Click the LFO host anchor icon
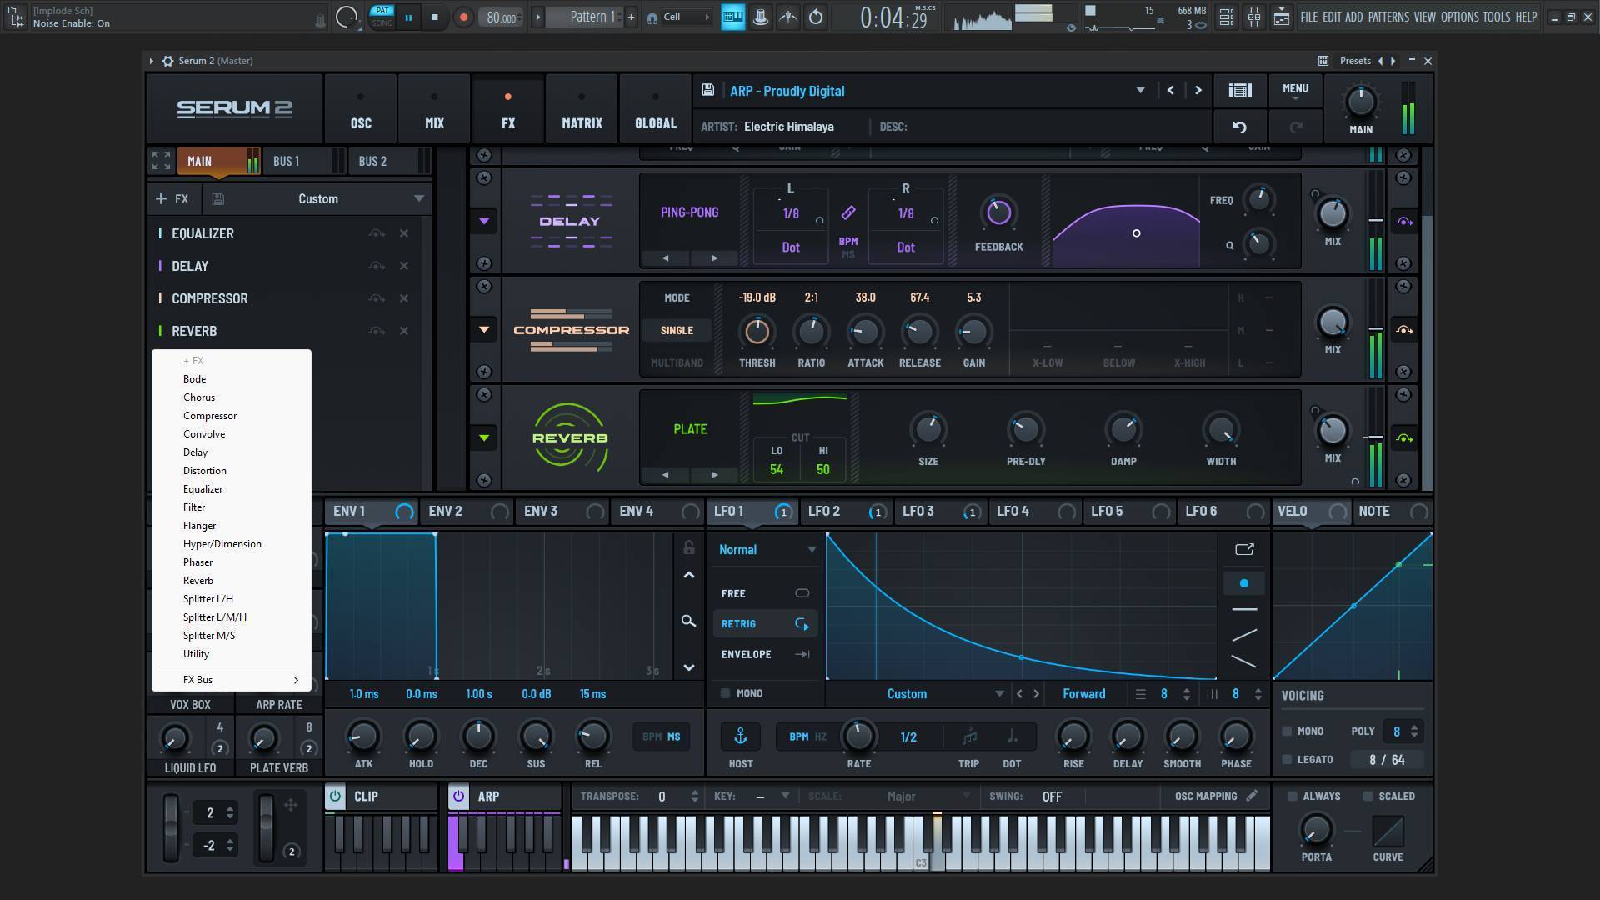This screenshot has height=900, width=1600. click(x=740, y=736)
